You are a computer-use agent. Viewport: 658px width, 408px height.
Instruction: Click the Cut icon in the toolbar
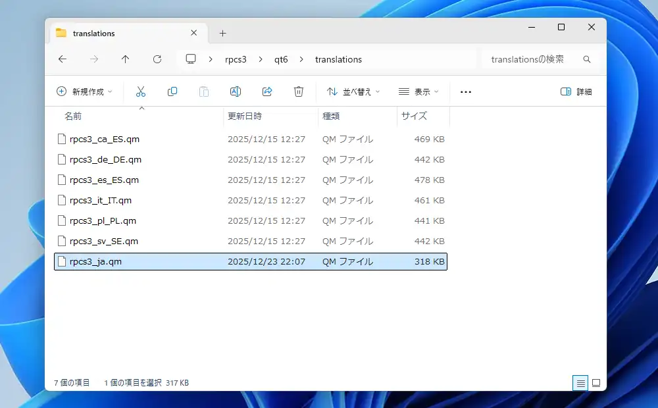pyautogui.click(x=140, y=91)
